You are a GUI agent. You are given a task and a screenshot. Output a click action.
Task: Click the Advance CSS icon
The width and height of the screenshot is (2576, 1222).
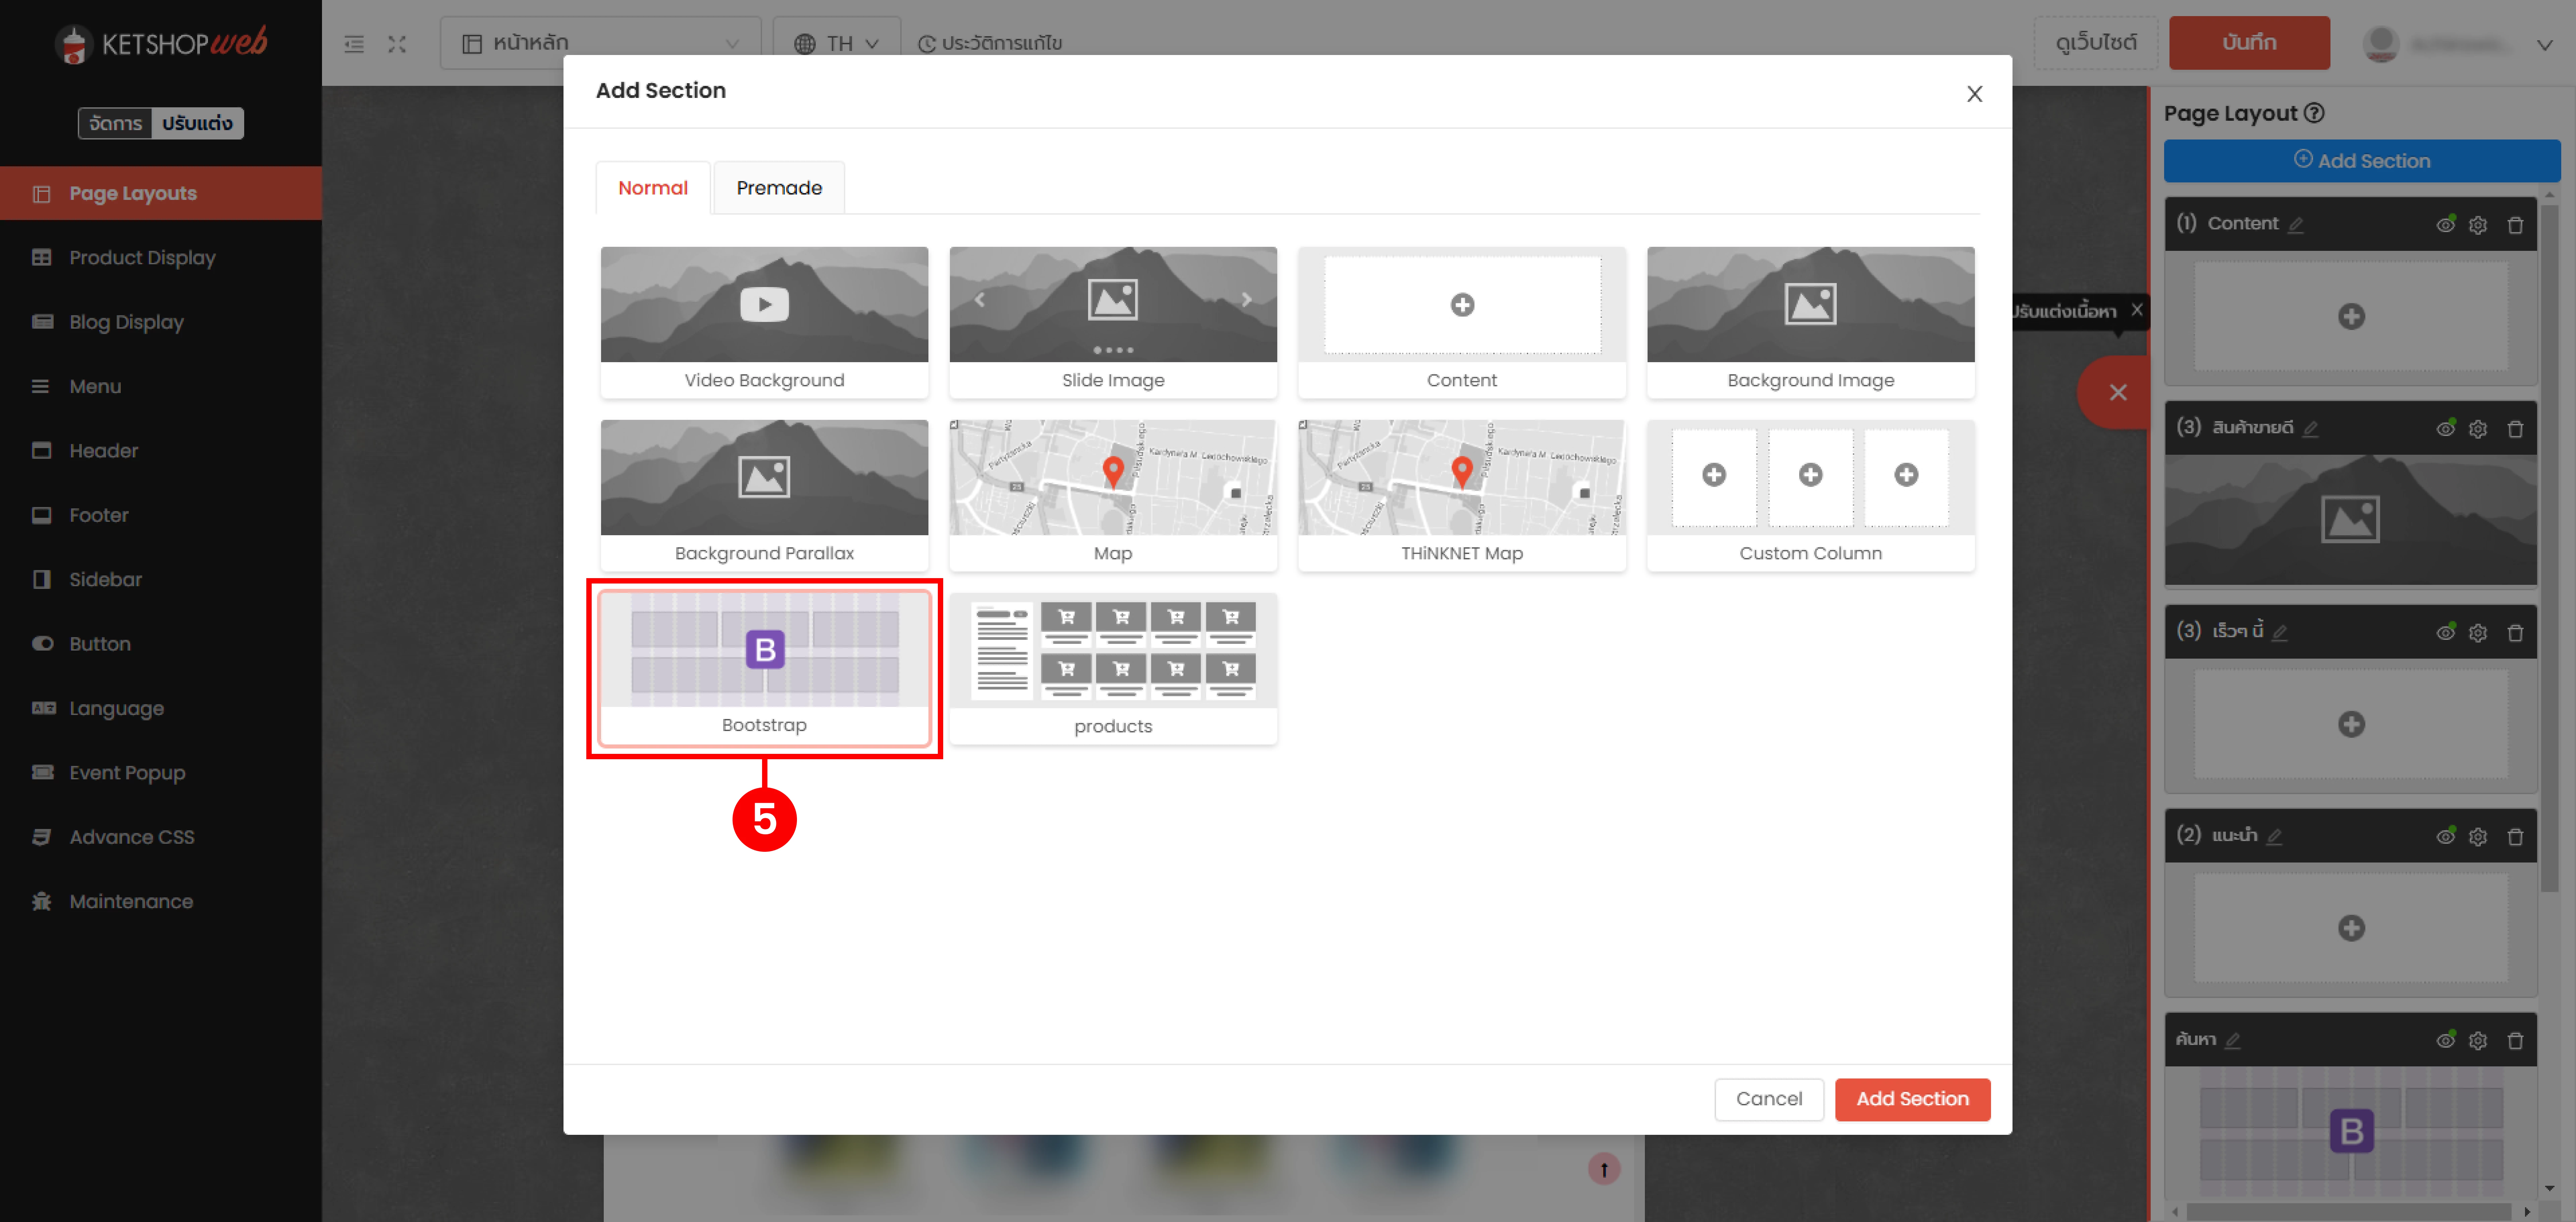pos(41,837)
